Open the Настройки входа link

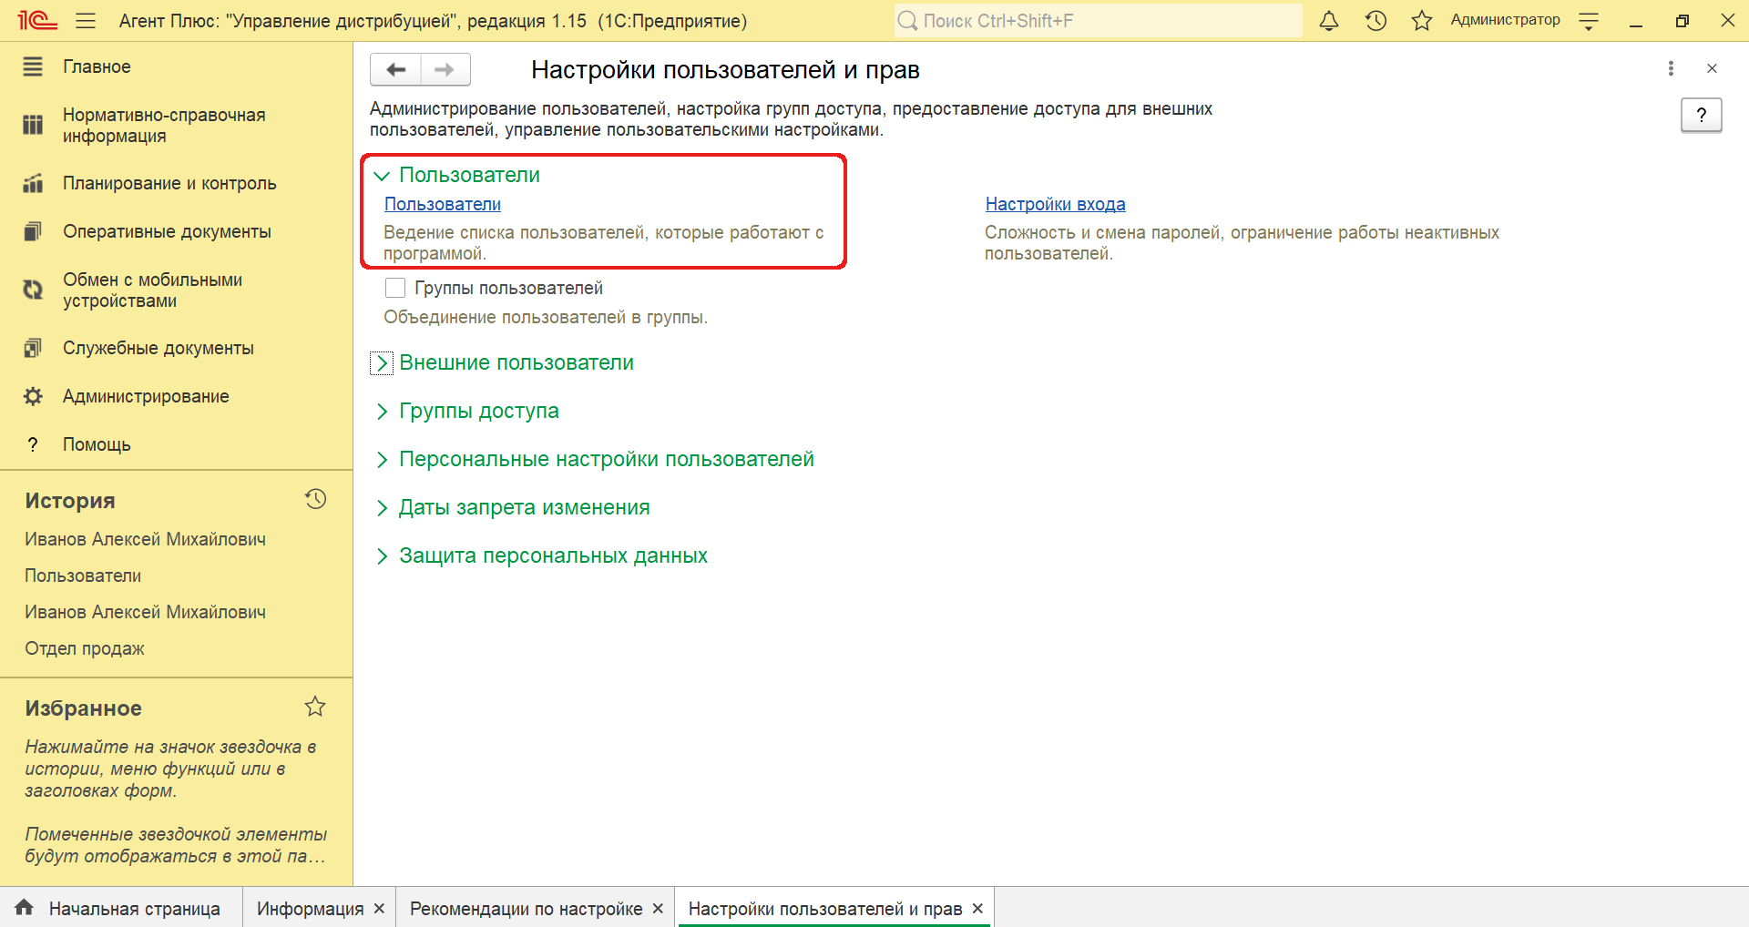tap(1055, 204)
